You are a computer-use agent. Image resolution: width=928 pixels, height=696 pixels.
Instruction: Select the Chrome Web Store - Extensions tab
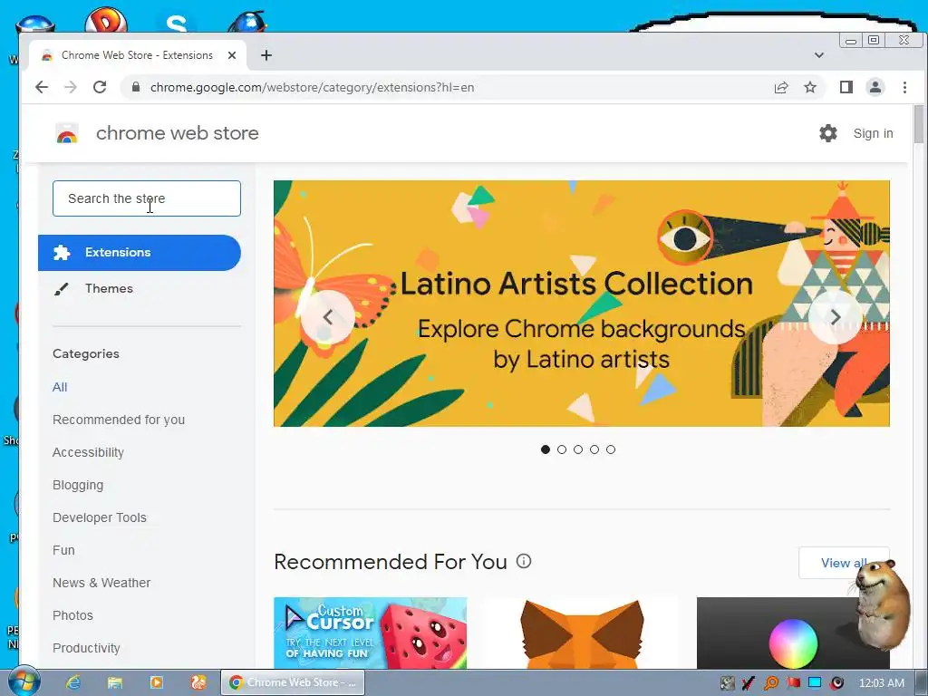pos(138,55)
